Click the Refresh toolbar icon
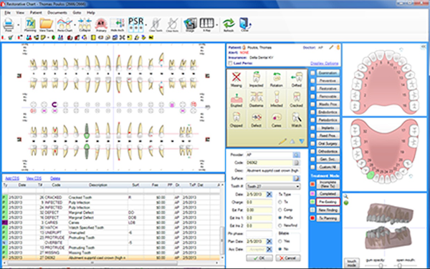The height and width of the screenshot is (269, 430). coord(229,25)
